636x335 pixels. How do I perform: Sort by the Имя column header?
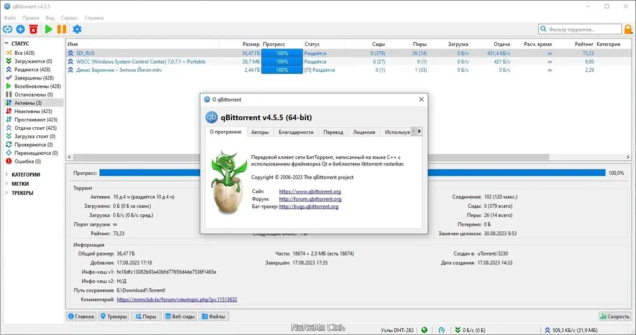pyautogui.click(x=142, y=44)
